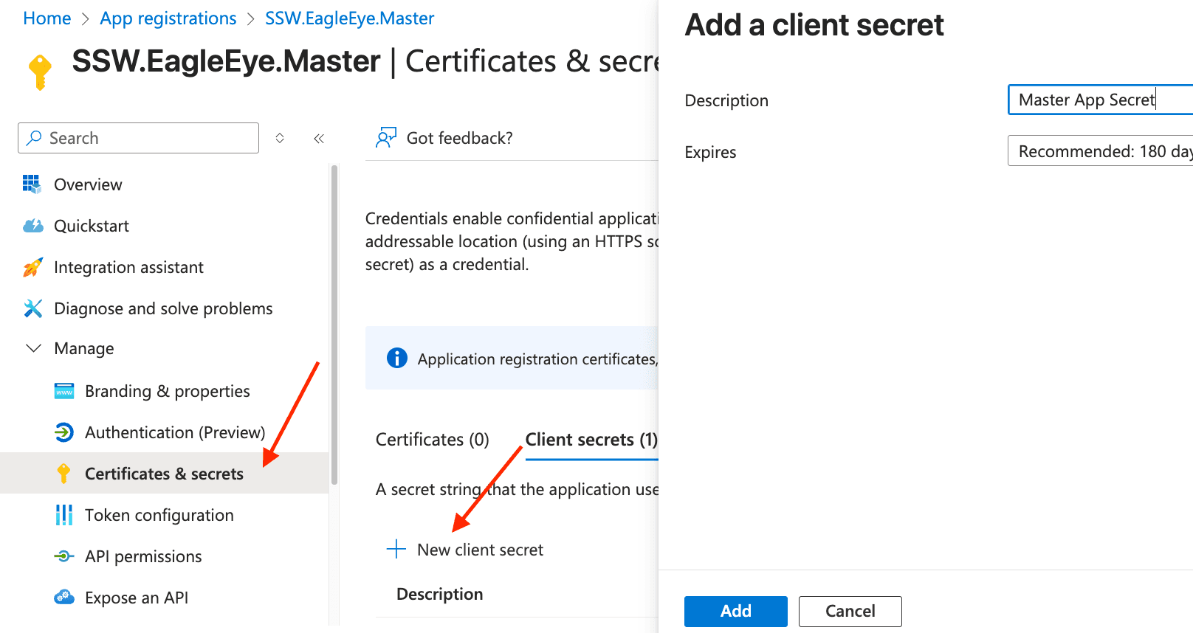Click the Quickstart cloud icon
Viewport: 1193px width, 633px height.
[33, 226]
